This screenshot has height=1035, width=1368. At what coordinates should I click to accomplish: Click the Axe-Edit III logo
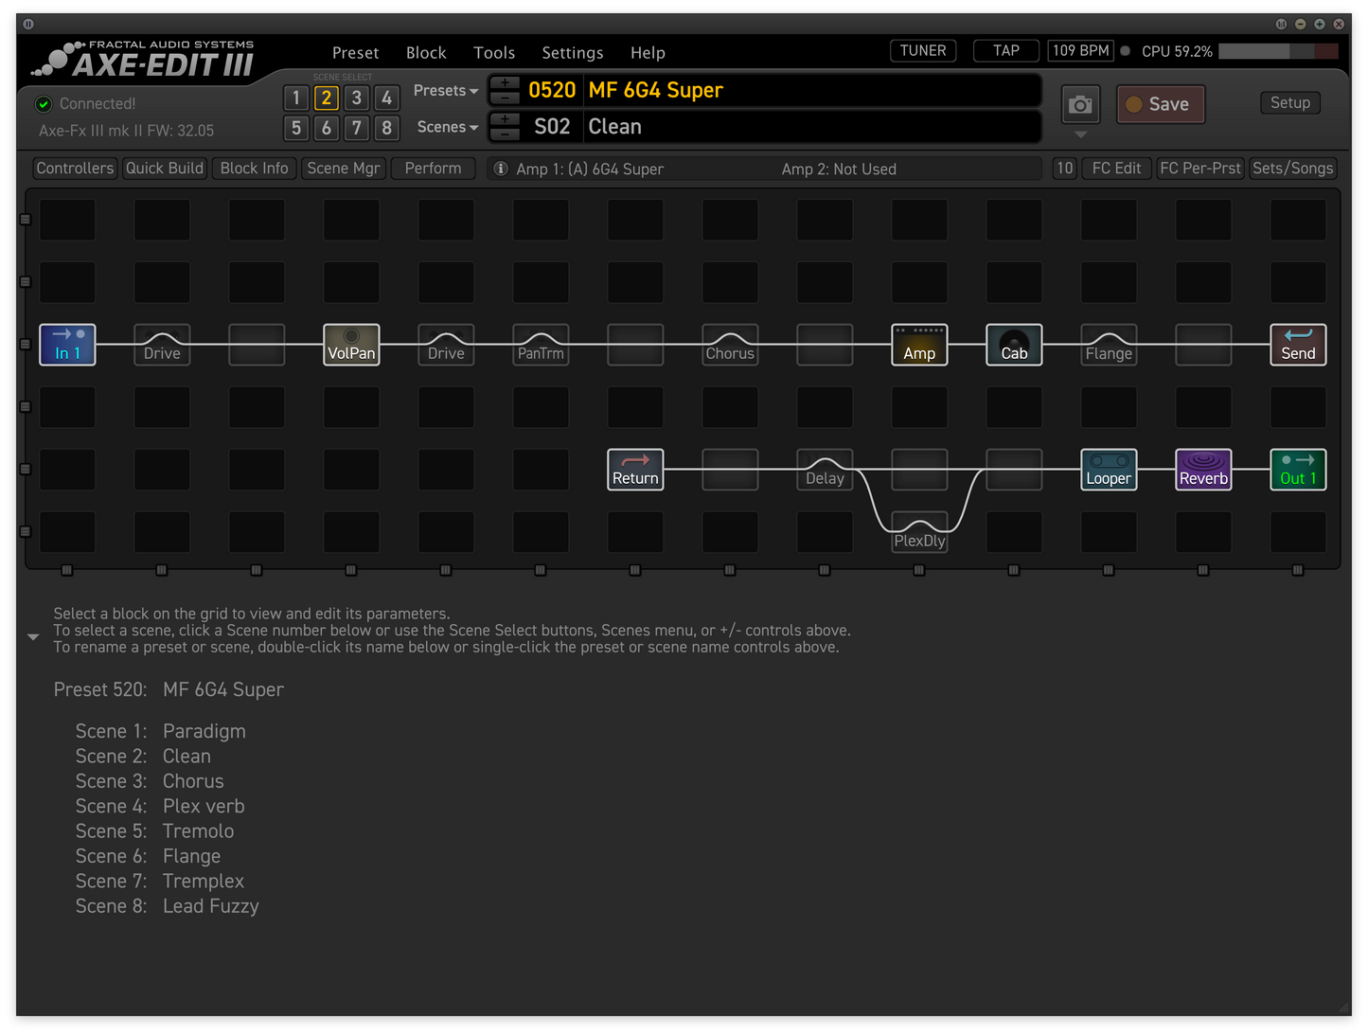point(142,60)
